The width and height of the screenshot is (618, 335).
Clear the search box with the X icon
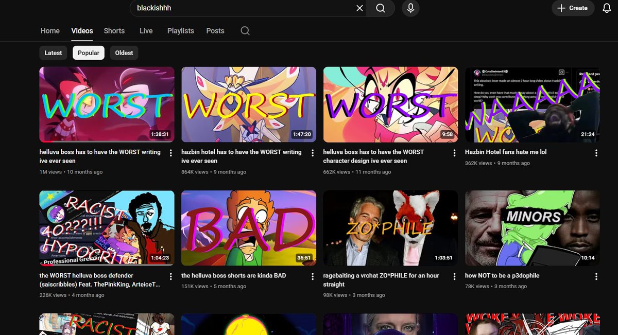(x=359, y=8)
